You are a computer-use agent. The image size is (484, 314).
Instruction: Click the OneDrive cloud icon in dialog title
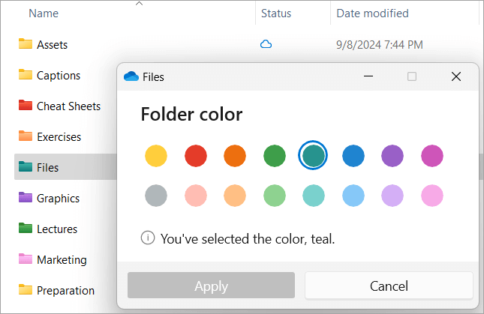pyautogui.click(x=131, y=76)
